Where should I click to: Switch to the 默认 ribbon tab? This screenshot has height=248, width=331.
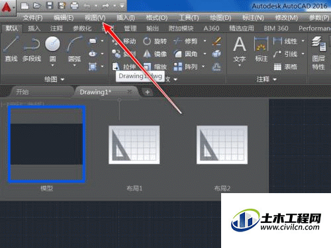click(x=12, y=28)
